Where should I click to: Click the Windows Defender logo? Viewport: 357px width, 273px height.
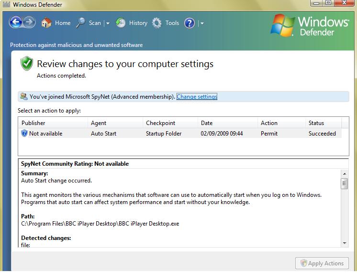coord(310,25)
